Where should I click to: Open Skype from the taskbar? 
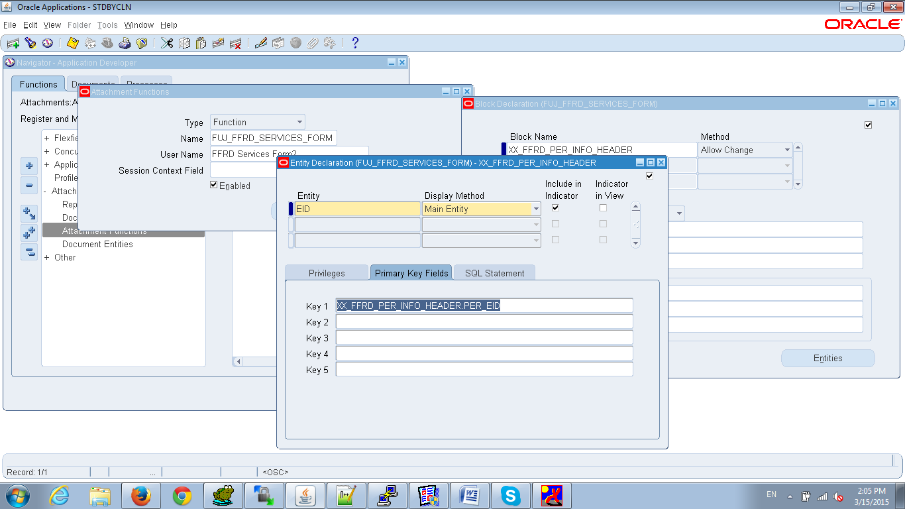pyautogui.click(x=510, y=496)
